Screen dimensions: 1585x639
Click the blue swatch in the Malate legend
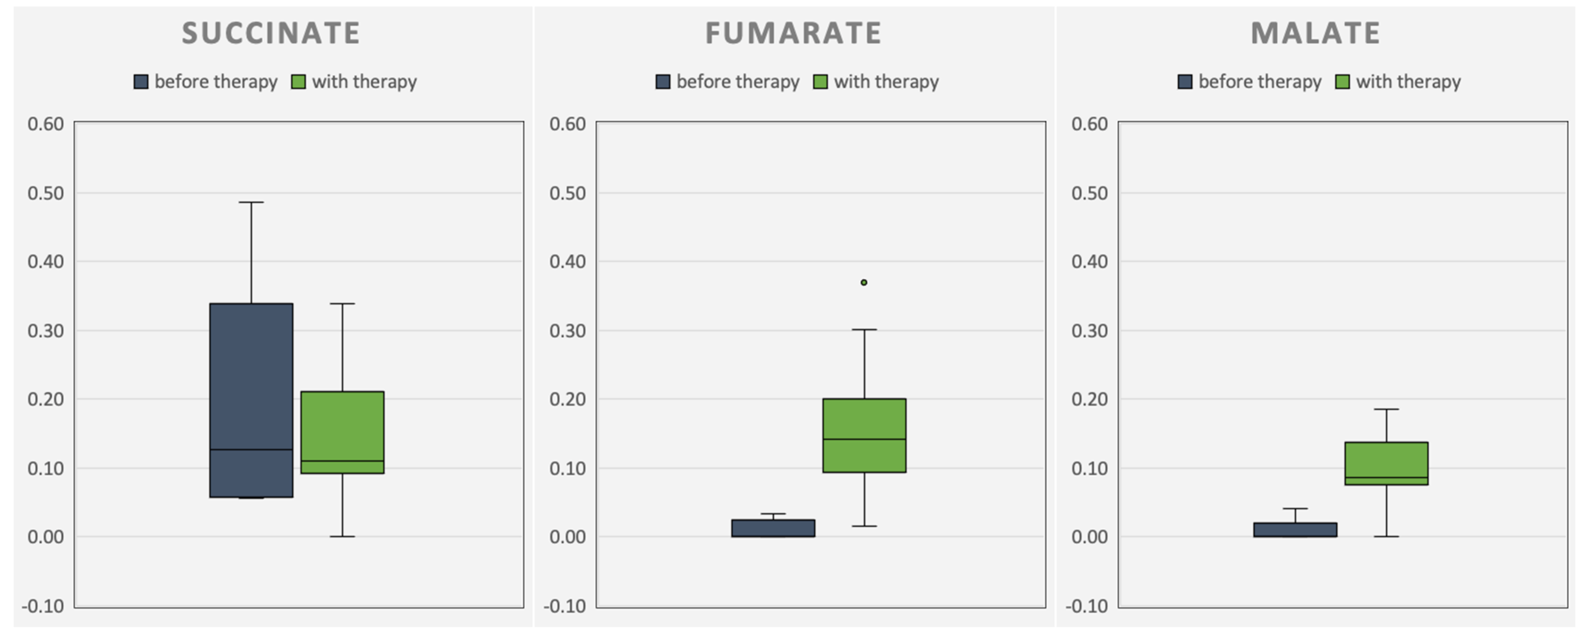(1184, 82)
